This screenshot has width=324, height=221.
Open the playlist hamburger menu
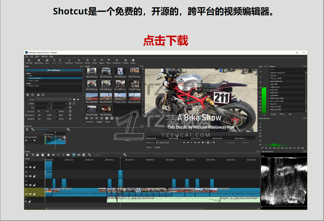(x=117, y=118)
